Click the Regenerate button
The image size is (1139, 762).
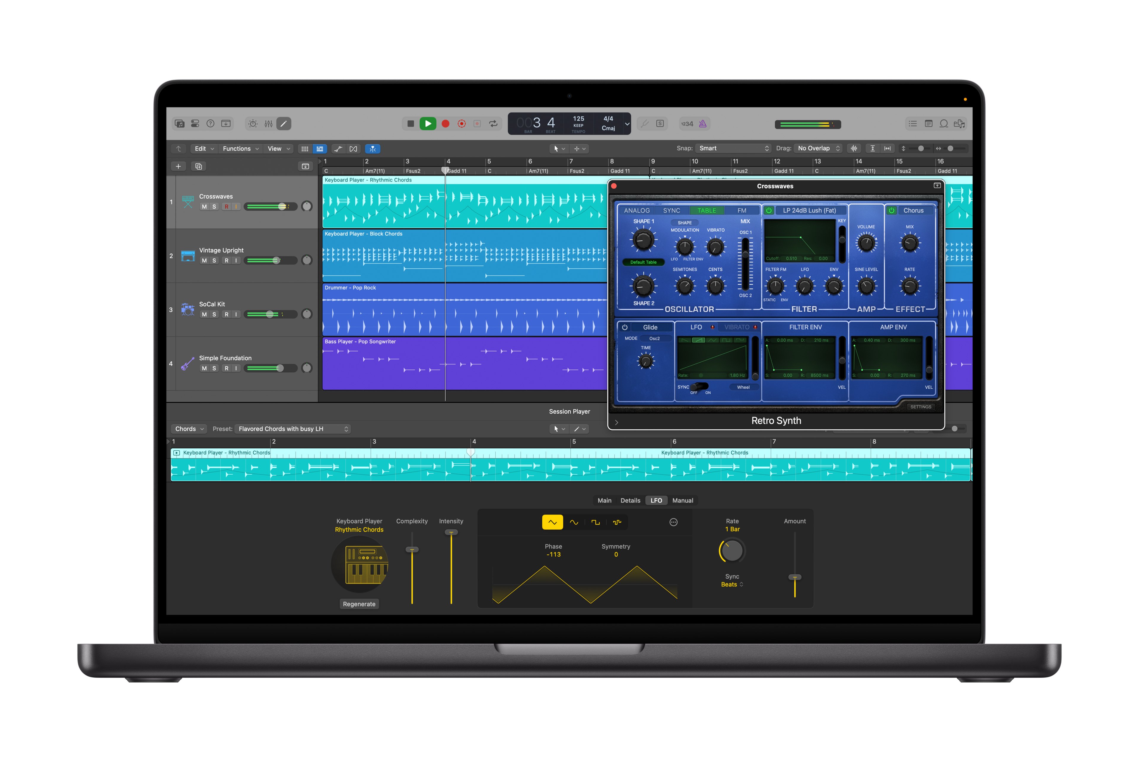pyautogui.click(x=359, y=604)
